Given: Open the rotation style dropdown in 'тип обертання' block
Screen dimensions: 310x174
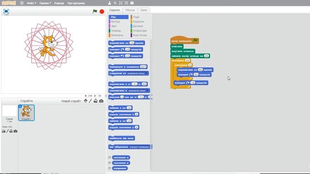Looking at the screenshot, I should pyautogui.click(x=139, y=147).
